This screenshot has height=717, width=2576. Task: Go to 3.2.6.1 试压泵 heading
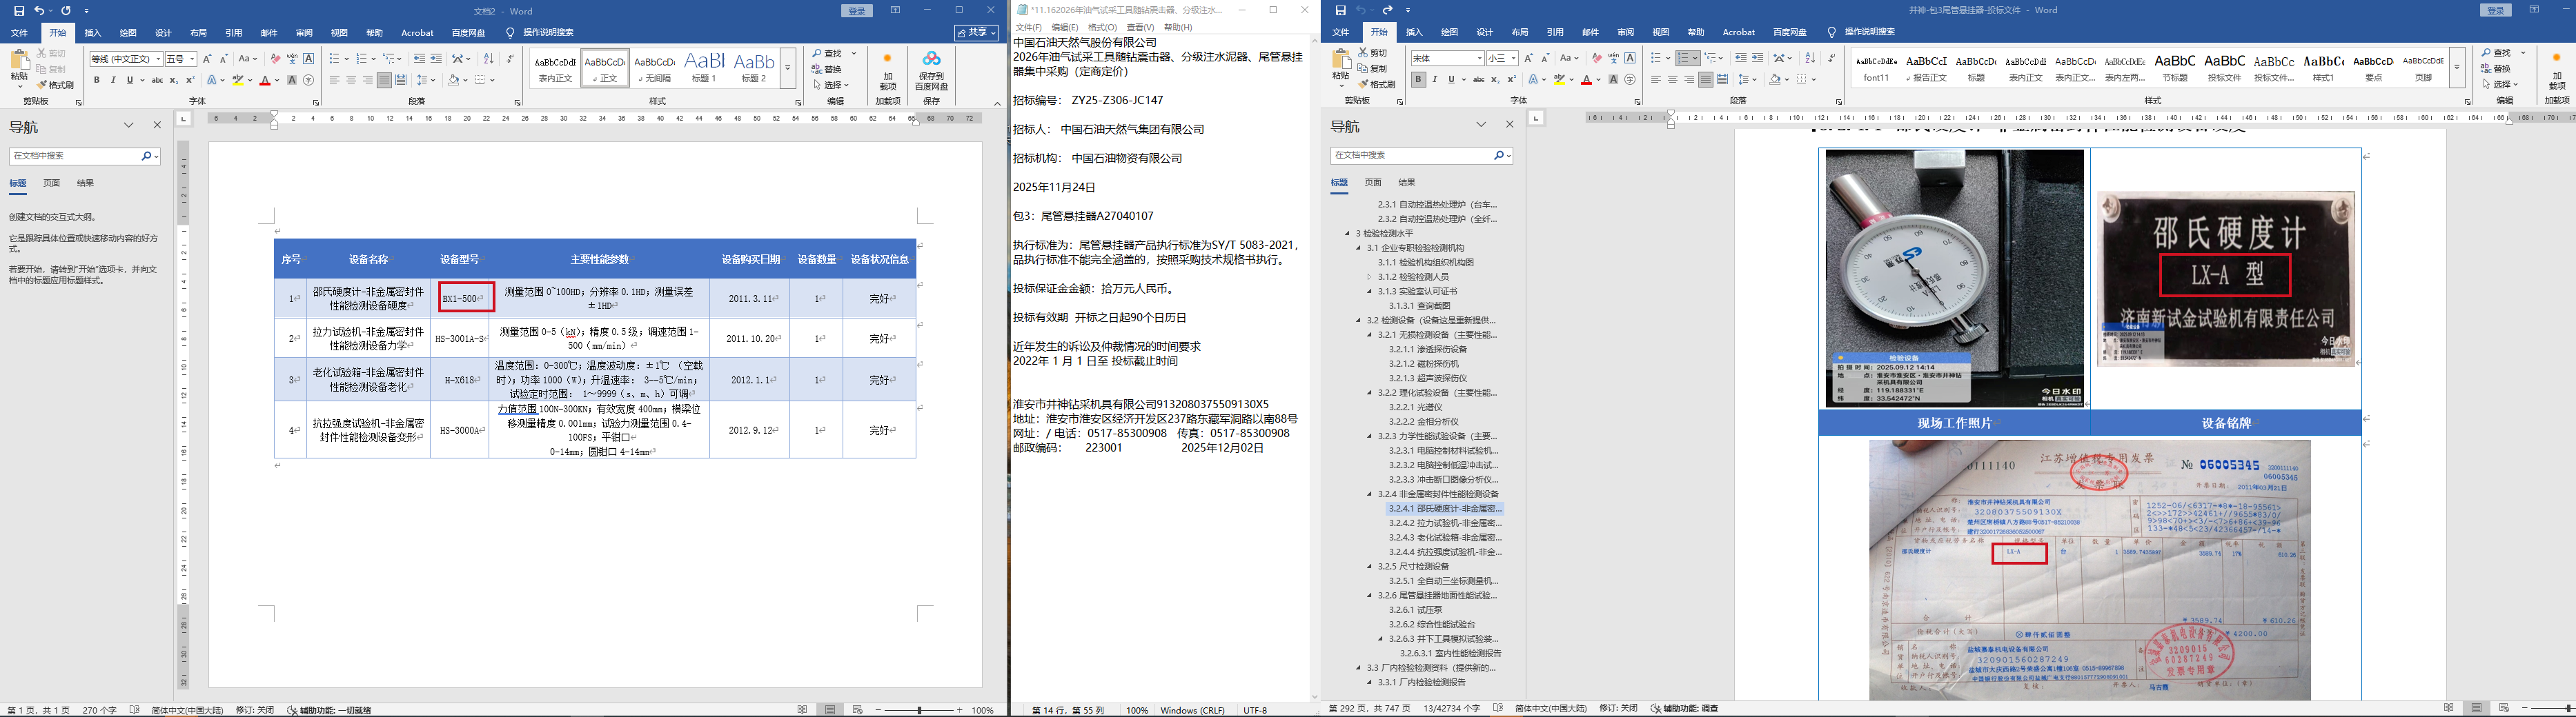(1416, 610)
